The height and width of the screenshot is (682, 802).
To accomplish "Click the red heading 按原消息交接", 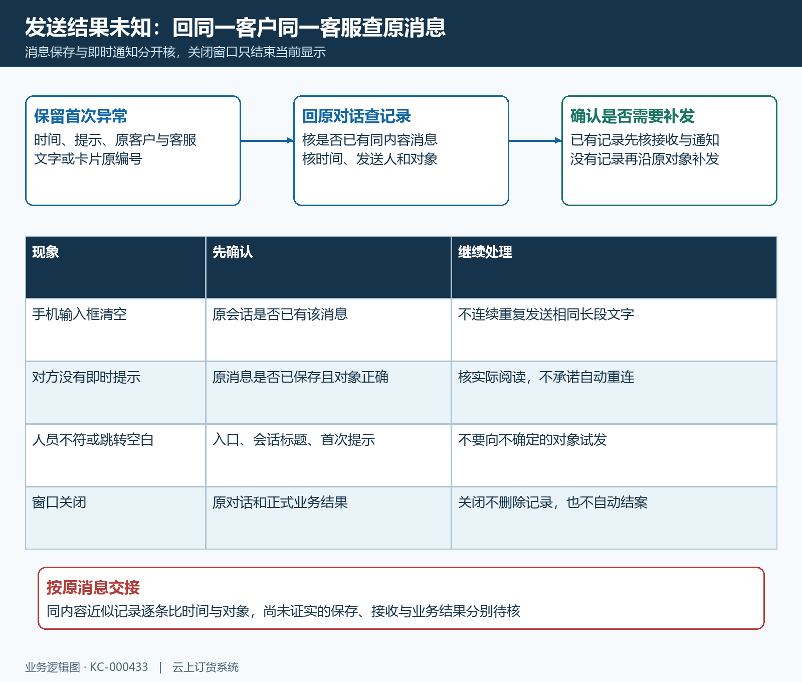I will [93, 588].
